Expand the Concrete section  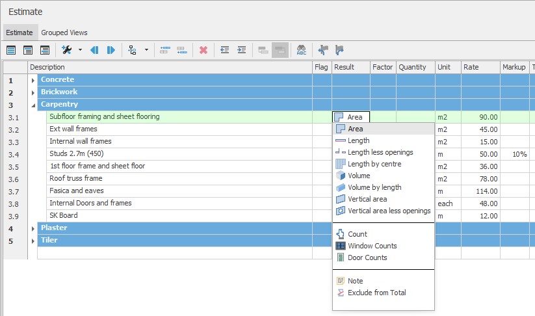tap(33, 80)
